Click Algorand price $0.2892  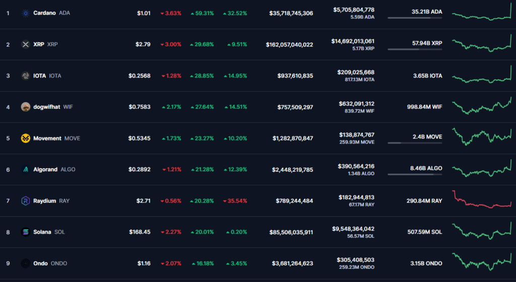click(x=140, y=169)
